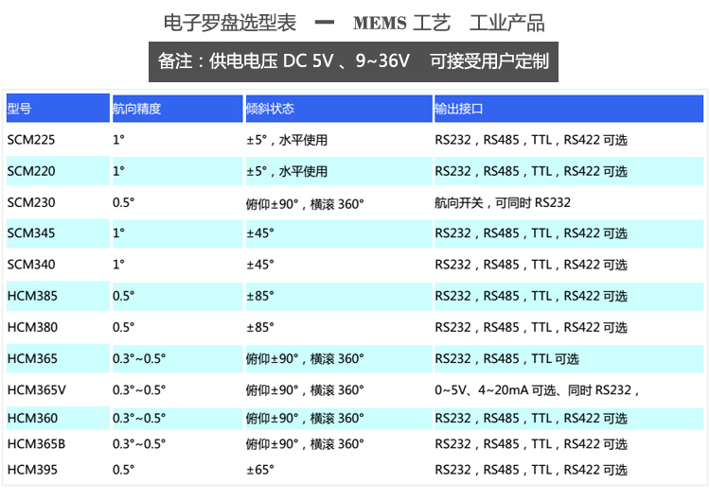Click the 航向精度 column header
710x500 pixels.
coord(178,108)
